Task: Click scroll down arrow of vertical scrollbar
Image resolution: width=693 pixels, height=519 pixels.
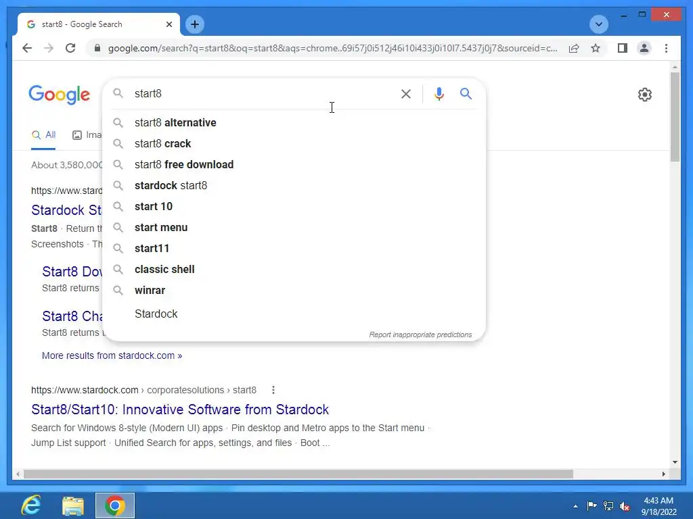Action: 675,462
